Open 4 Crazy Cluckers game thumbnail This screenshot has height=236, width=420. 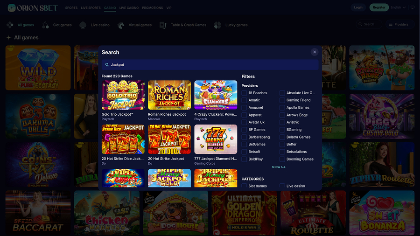coord(216,95)
